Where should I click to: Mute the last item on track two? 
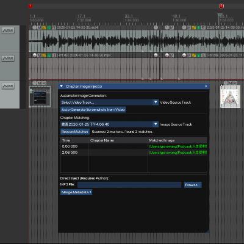[189, 55]
